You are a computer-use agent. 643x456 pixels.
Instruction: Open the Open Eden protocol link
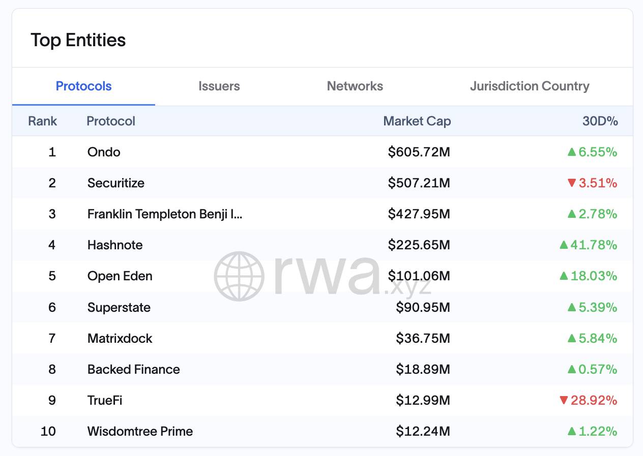(120, 276)
